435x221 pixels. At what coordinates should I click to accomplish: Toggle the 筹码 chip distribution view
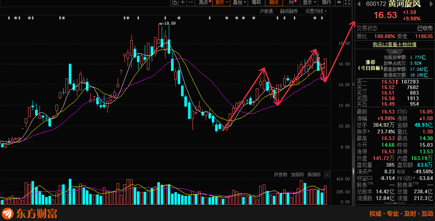click(x=256, y=2)
